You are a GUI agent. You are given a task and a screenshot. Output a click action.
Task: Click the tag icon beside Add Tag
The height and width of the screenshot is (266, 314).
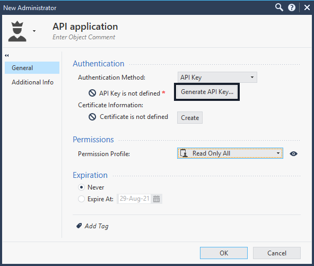click(79, 226)
